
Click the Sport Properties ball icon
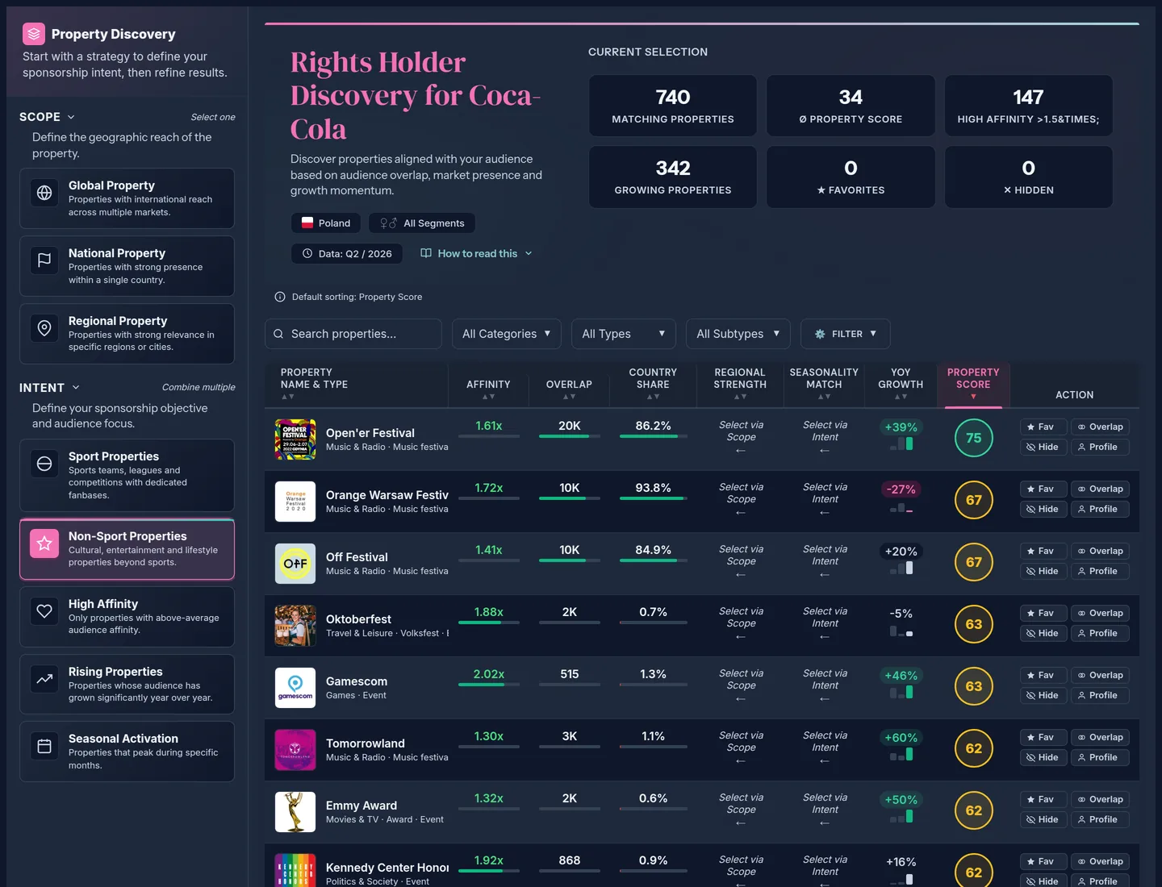[x=44, y=464]
